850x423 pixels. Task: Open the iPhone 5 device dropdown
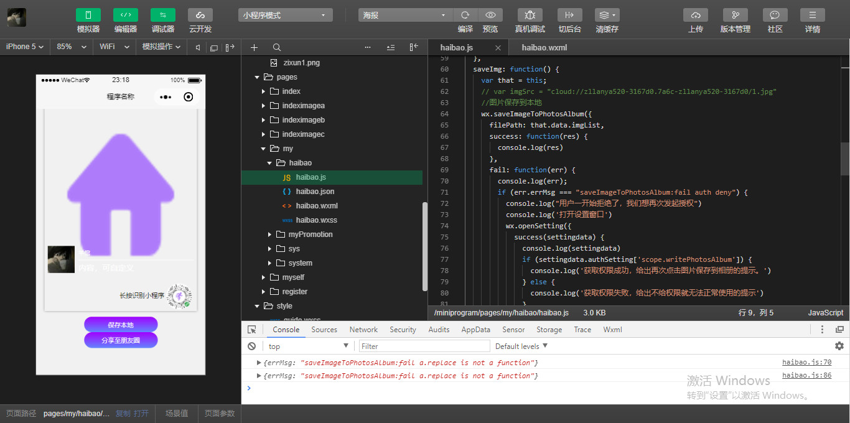25,47
